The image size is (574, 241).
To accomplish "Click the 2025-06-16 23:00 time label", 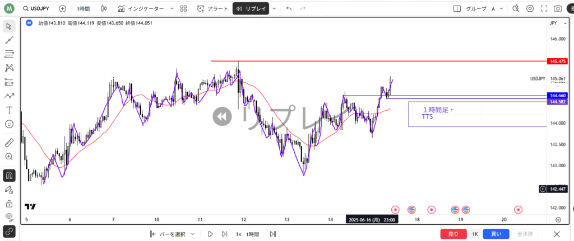I will (372, 219).
